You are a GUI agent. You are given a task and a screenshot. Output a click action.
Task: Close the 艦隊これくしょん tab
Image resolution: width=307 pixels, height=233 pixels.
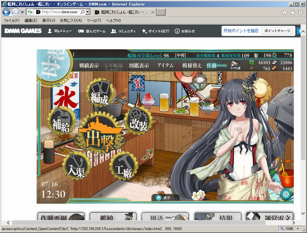click(152, 12)
